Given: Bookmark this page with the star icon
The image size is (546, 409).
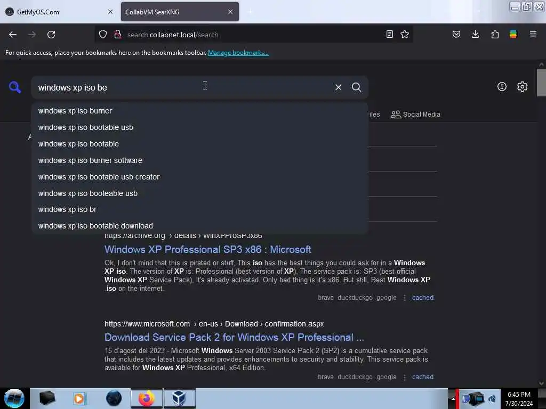Looking at the screenshot, I should click(405, 34).
